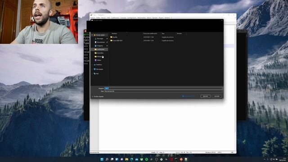Image resolution: width=288 pixels, height=162 pixels.
Task: Click the UTF-8 encoding in Notepad++ status bar
Action: [x=220, y=152]
